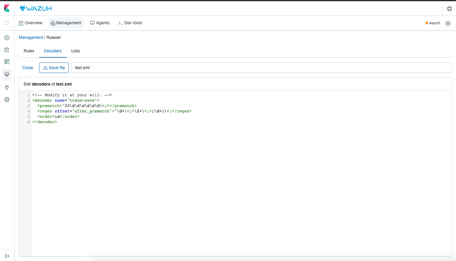
Task: Open the Visualize chart icon in sidebar
Action: click(x=7, y=50)
